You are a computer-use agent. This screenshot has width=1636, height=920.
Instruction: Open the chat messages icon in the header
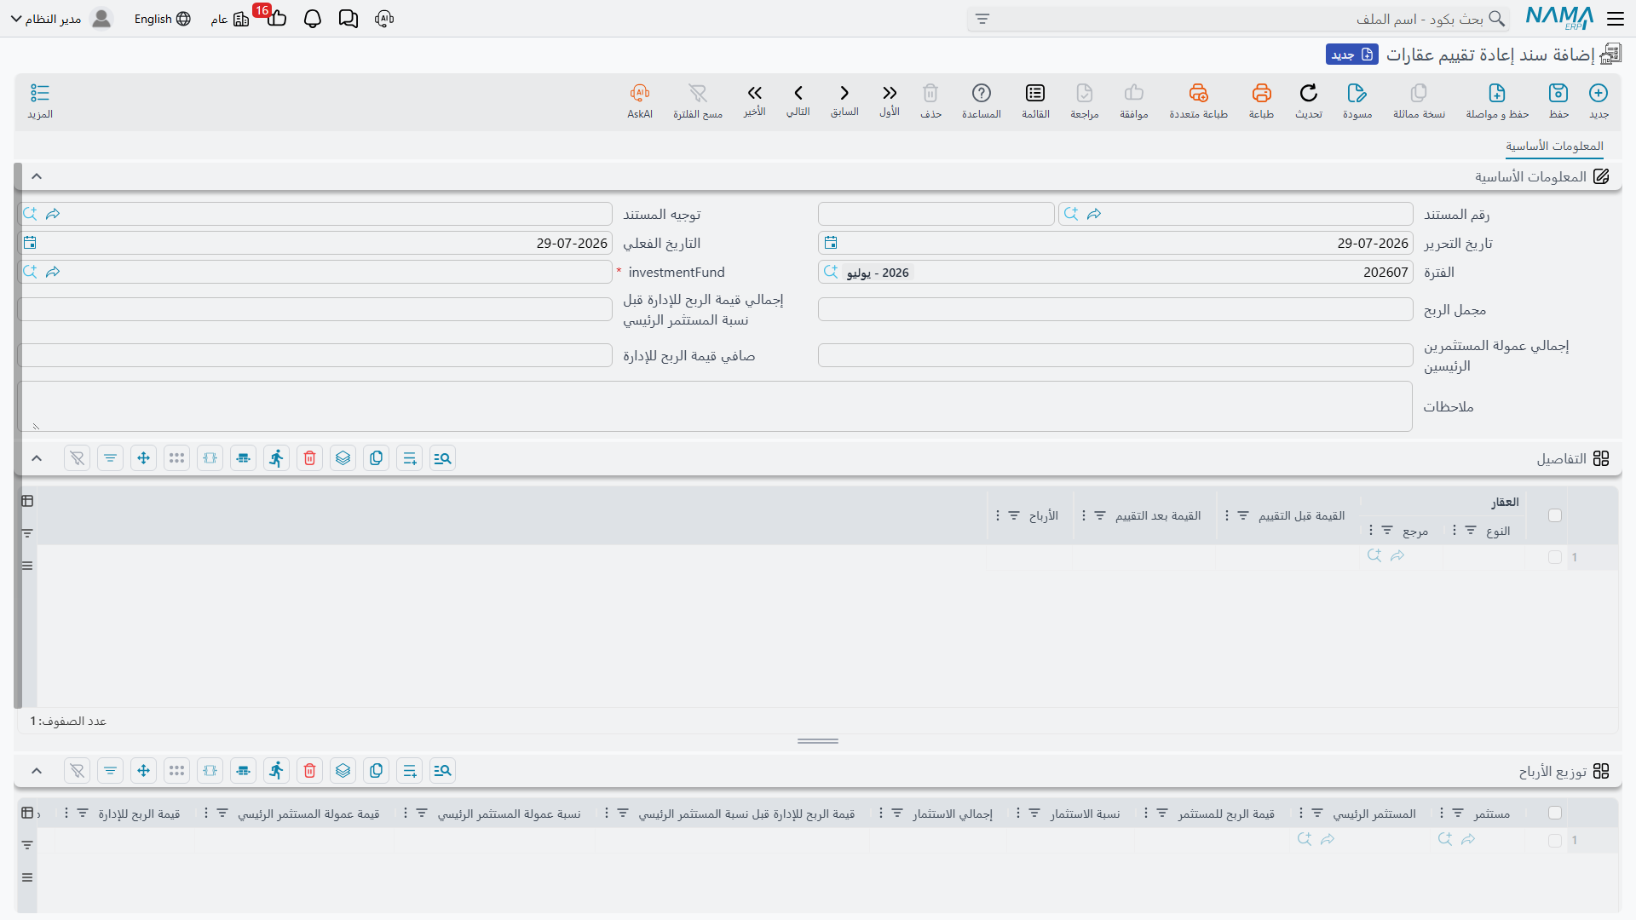(349, 19)
